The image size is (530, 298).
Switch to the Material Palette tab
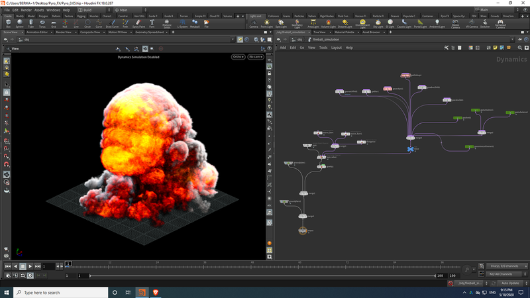(343, 31)
